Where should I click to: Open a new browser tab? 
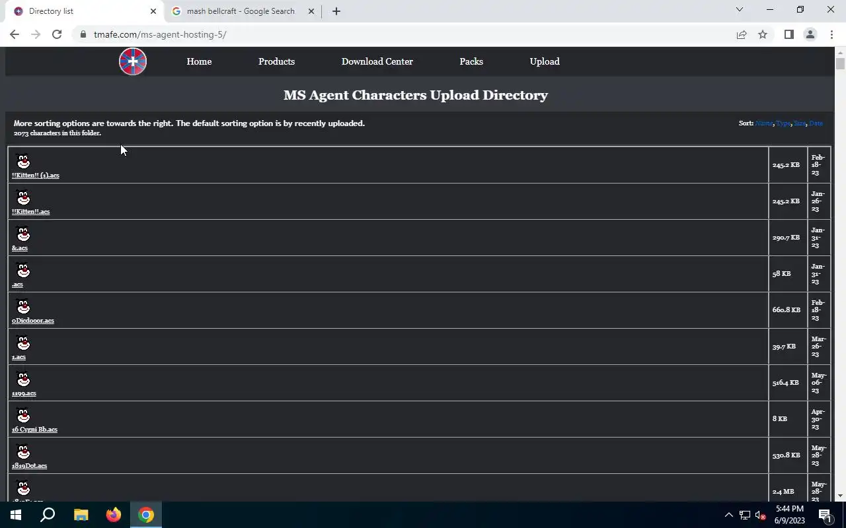(x=336, y=11)
